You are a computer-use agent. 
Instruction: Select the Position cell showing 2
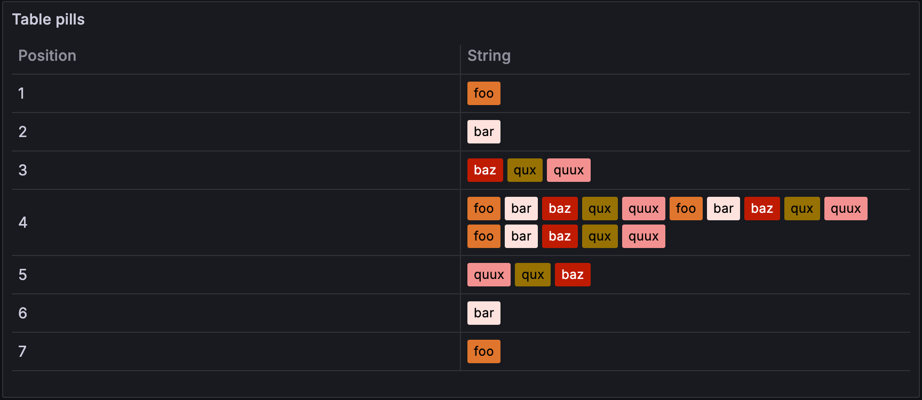[x=22, y=132]
